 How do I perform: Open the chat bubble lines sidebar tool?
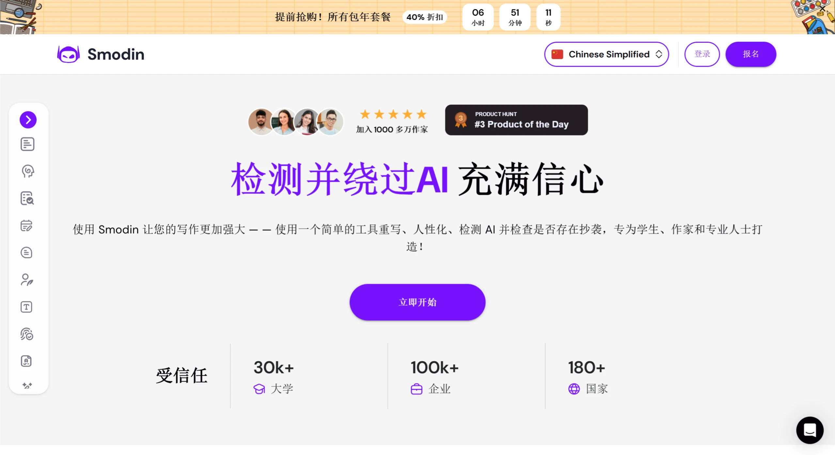(x=26, y=253)
